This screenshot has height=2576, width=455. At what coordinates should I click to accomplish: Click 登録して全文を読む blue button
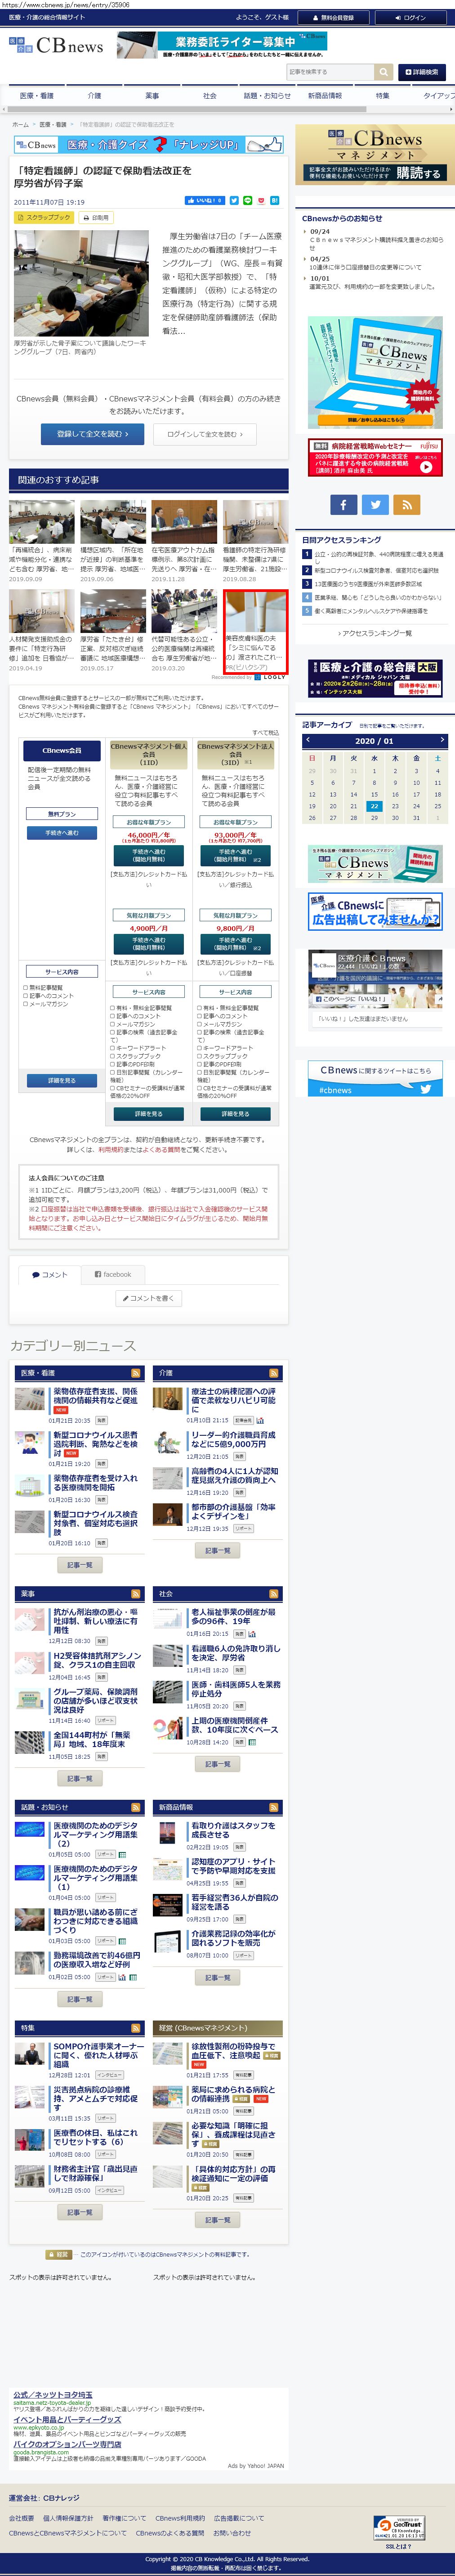point(92,433)
